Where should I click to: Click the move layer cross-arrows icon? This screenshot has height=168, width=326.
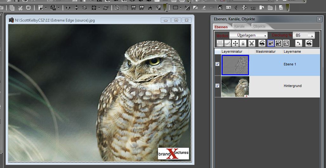point(235,43)
